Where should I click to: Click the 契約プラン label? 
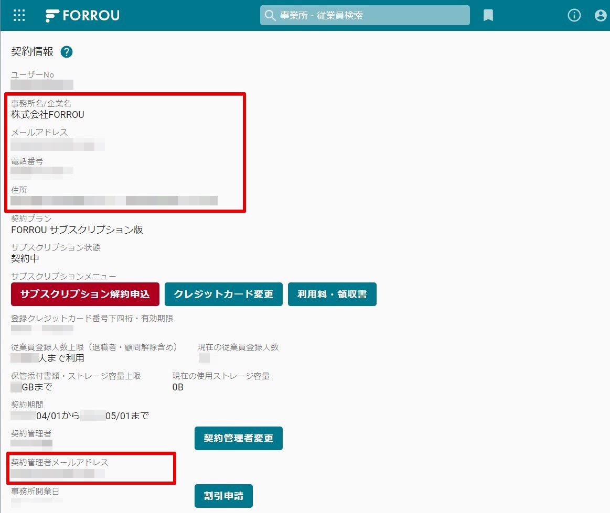pyautogui.click(x=31, y=219)
